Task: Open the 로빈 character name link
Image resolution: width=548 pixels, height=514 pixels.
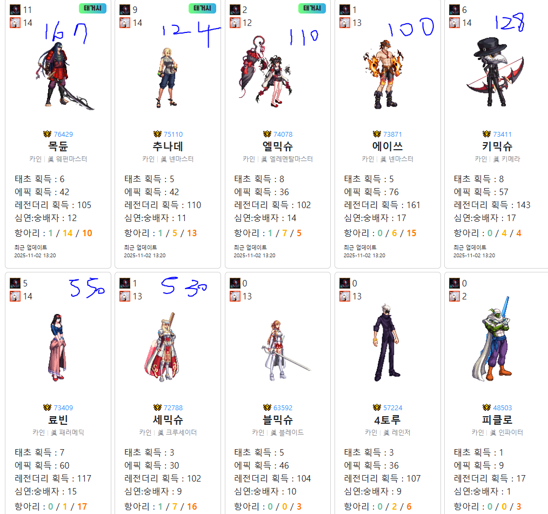Action: [x=58, y=419]
